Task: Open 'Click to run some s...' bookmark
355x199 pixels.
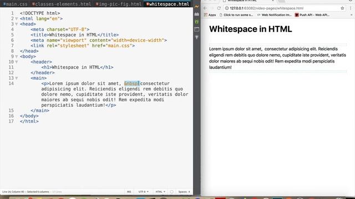Action: click(236, 15)
